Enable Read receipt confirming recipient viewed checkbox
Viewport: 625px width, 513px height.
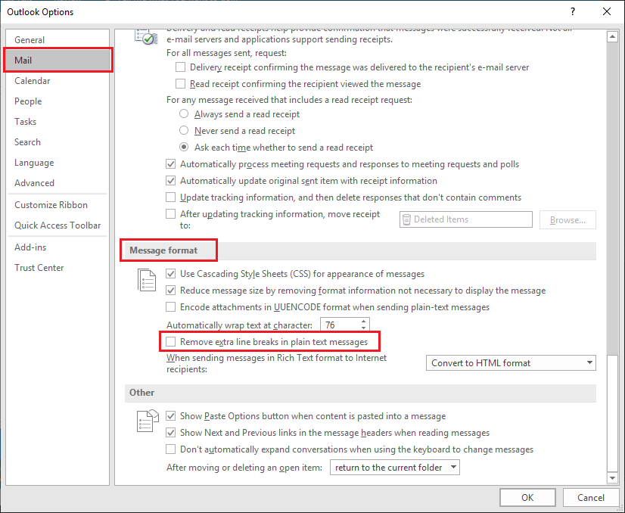pyautogui.click(x=181, y=84)
